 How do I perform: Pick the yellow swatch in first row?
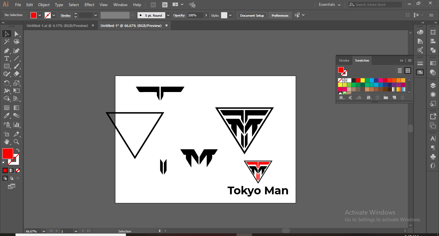[x=363, y=80]
